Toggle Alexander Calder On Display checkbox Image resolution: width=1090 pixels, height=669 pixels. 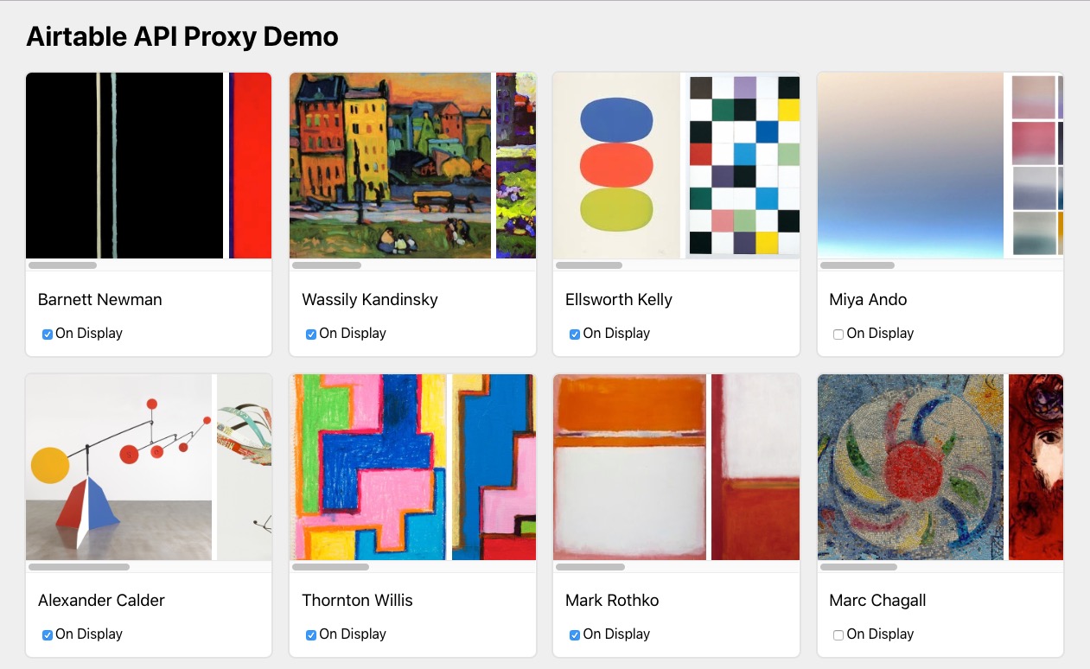(48, 635)
